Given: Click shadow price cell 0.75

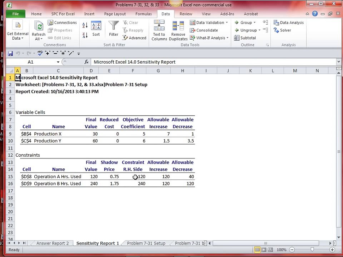Looking at the screenshot, I should 109,177.
